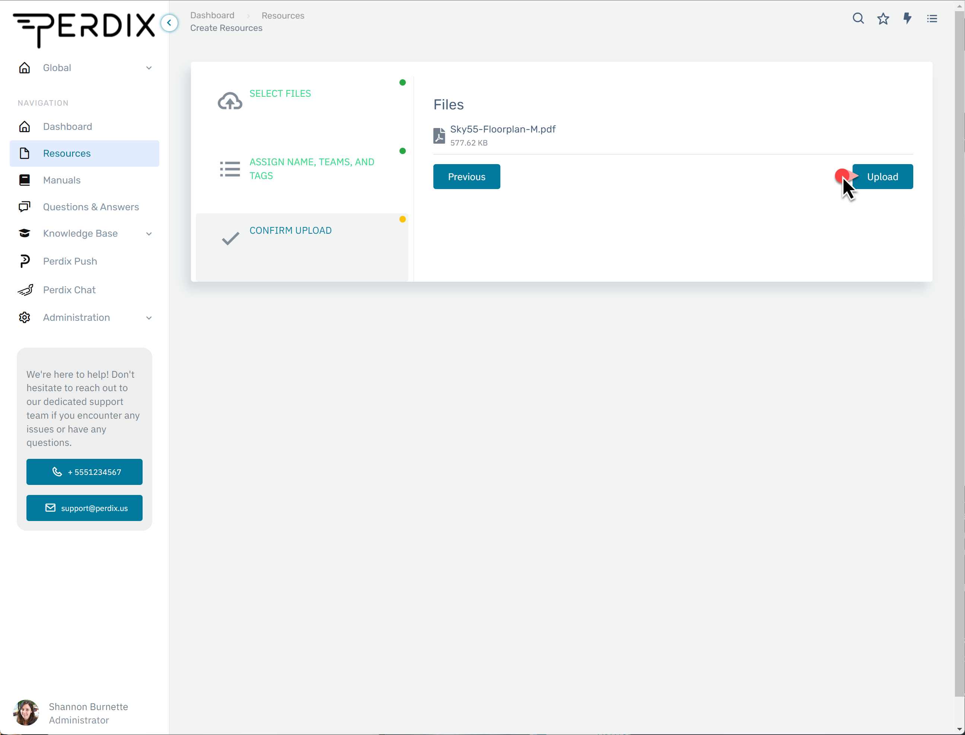The height and width of the screenshot is (735, 965).
Task: Click the 577.62 KB file size
Action: coord(469,143)
